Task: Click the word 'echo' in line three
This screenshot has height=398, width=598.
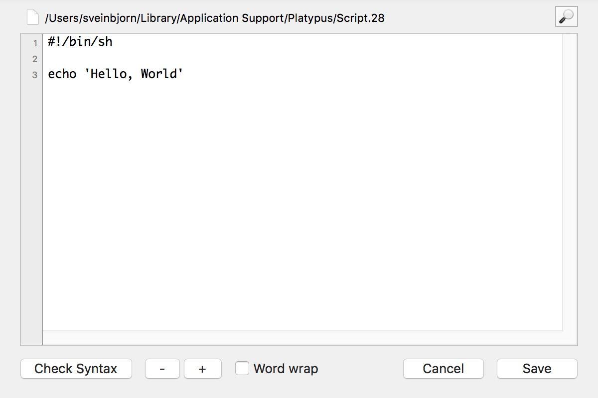Action: [62, 74]
